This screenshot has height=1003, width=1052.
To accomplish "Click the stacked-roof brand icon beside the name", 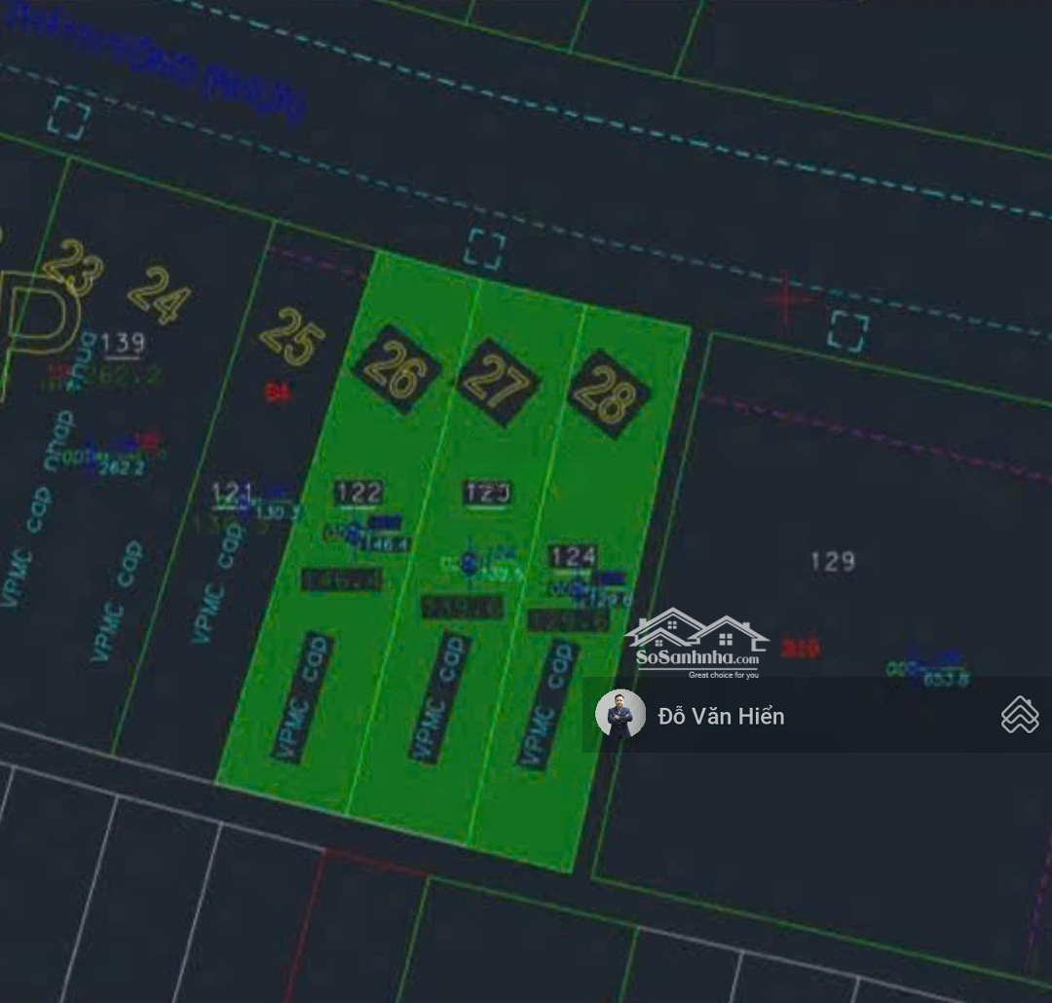I will pos(1019,715).
